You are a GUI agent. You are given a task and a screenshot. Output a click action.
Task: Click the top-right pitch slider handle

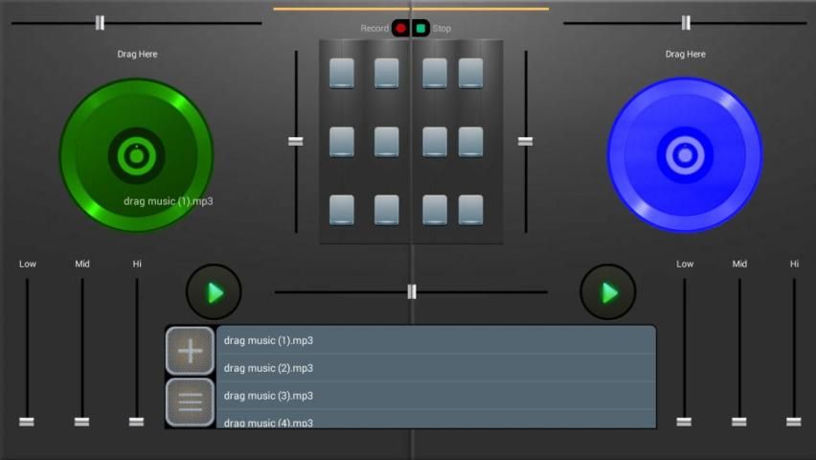(686, 23)
